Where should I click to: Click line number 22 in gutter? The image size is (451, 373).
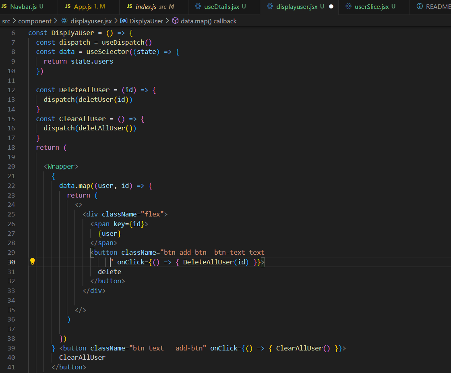coord(11,185)
